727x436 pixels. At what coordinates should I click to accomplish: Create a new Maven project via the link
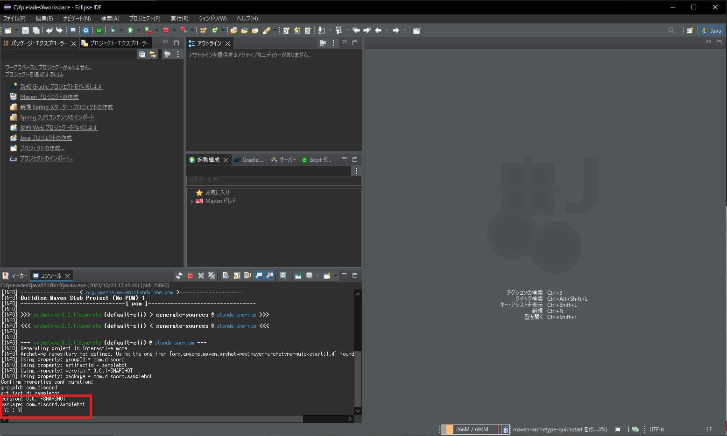[49, 97]
